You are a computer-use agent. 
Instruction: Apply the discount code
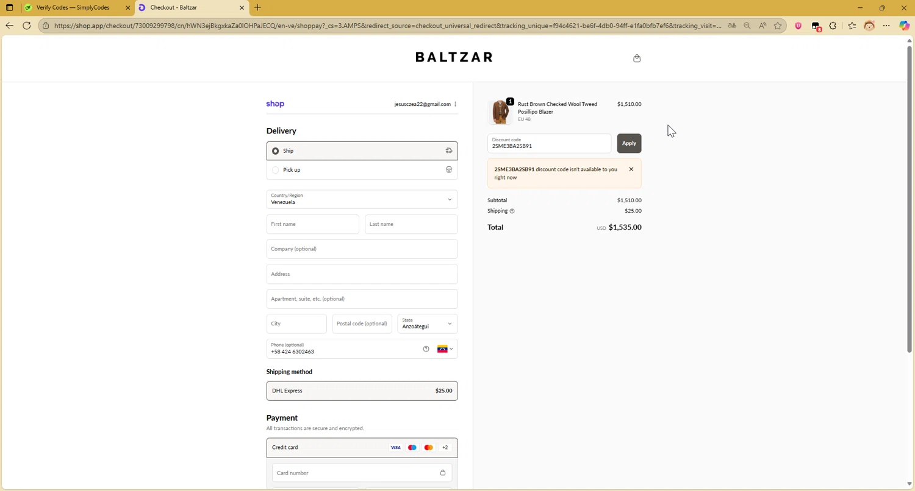(629, 143)
